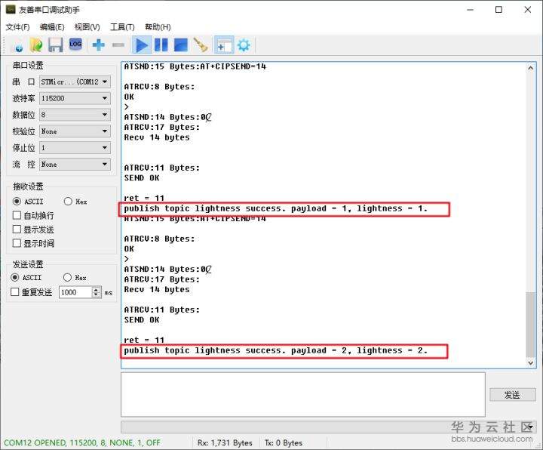The width and height of the screenshot is (543, 450).
Task: Open the 视图(V) menu
Action: [87, 27]
